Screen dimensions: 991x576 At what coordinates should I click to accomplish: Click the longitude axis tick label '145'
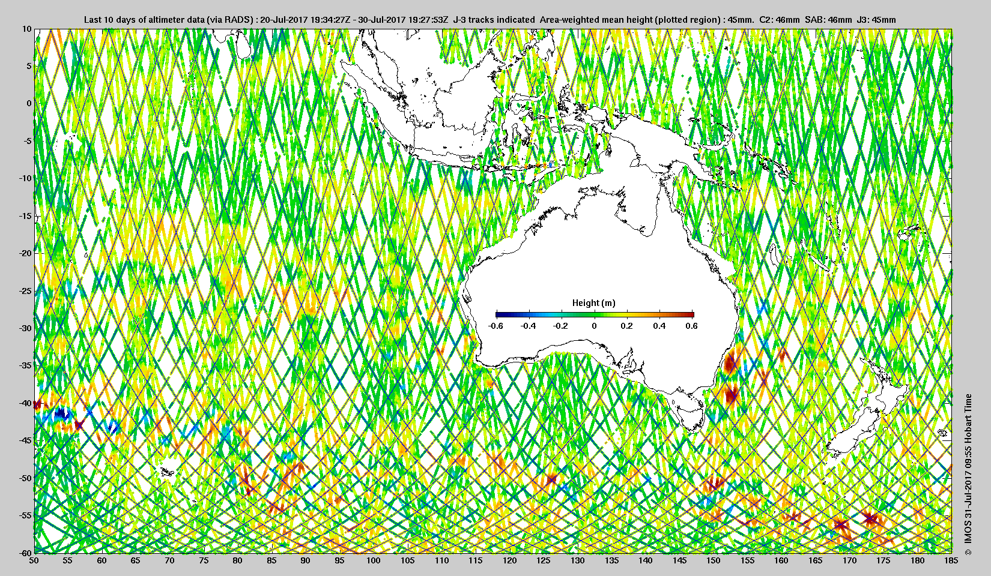click(680, 560)
